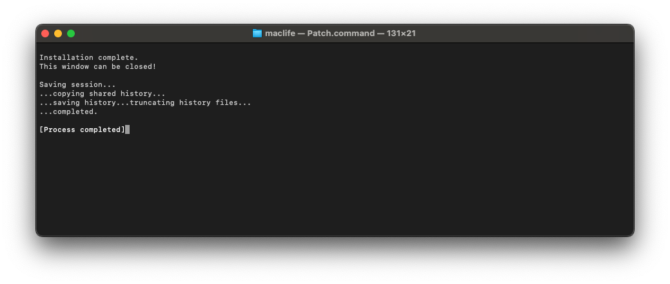Click the bold "[Process completed]" text
Screen dimensions: 670x284
pos(82,129)
